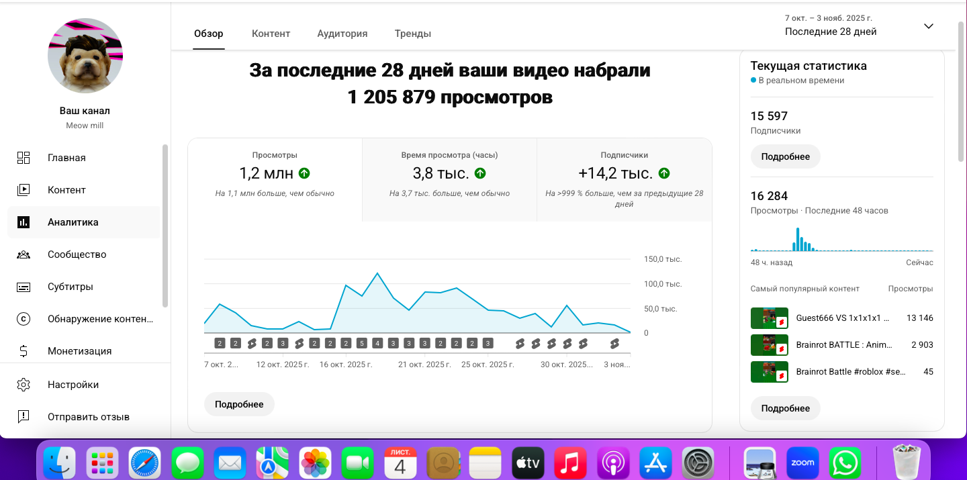Open the Тренды tab
Screen dimensions: 967x480
pos(412,33)
